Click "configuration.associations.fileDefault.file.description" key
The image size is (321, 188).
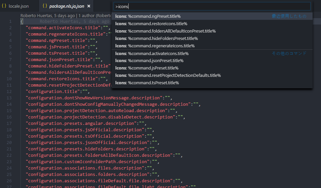pos(99,181)
